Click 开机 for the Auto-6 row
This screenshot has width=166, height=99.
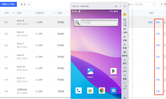tap(158, 34)
